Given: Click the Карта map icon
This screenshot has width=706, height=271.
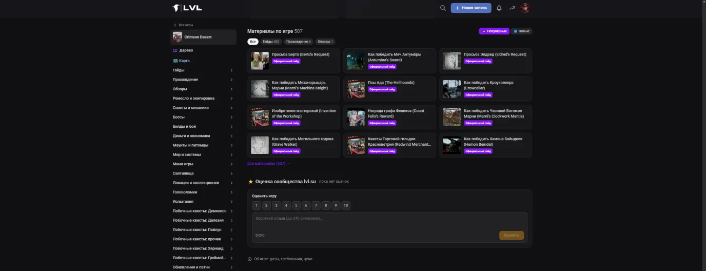Looking at the screenshot, I should tap(175, 61).
